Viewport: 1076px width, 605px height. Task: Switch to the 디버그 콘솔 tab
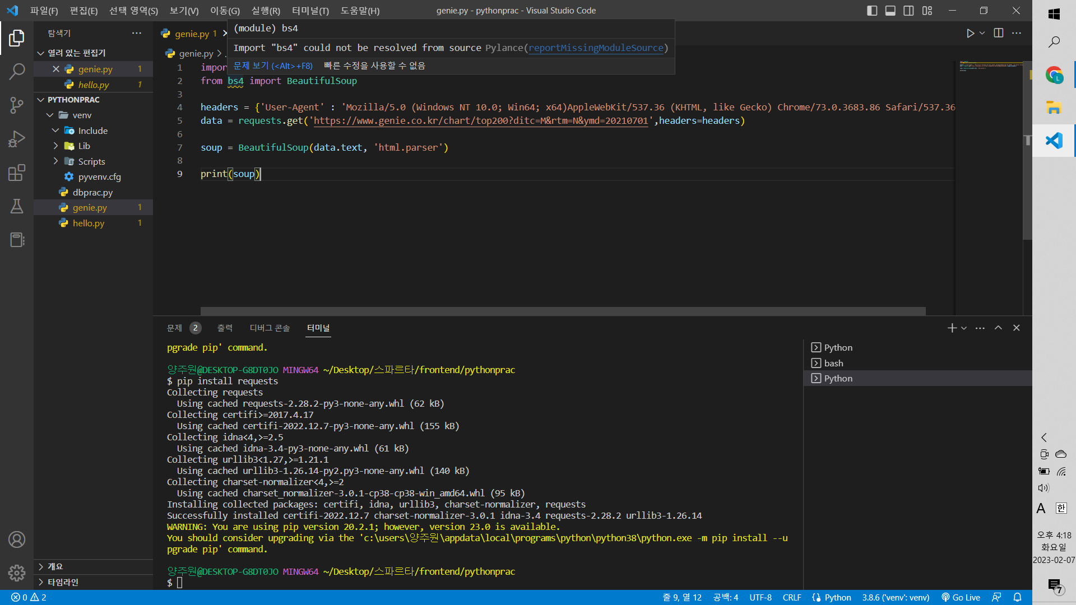(270, 328)
